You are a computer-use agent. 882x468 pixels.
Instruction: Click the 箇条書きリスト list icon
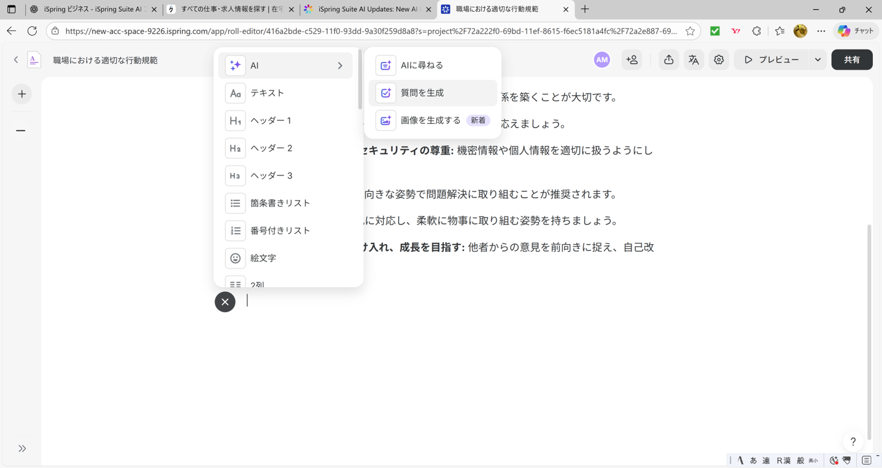click(x=235, y=202)
